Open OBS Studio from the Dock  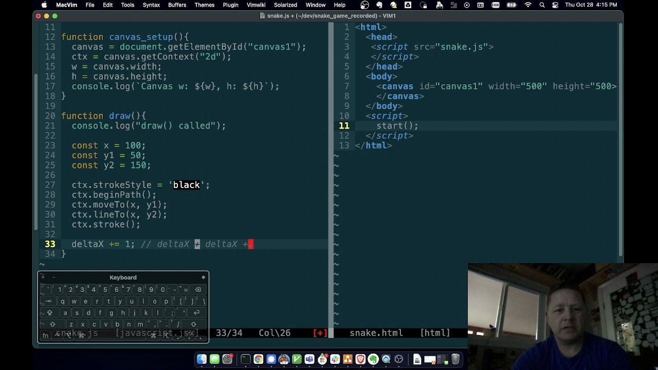pos(399,359)
